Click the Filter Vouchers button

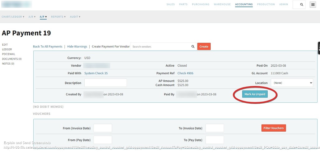274,128
